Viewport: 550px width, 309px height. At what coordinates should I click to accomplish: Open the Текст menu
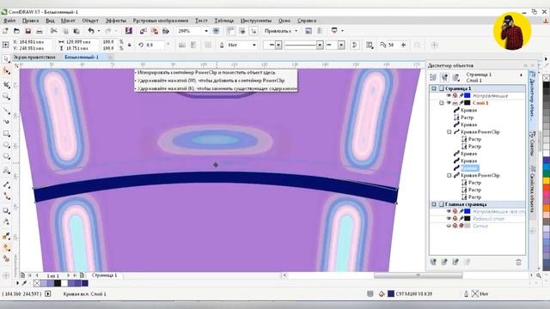click(x=201, y=21)
